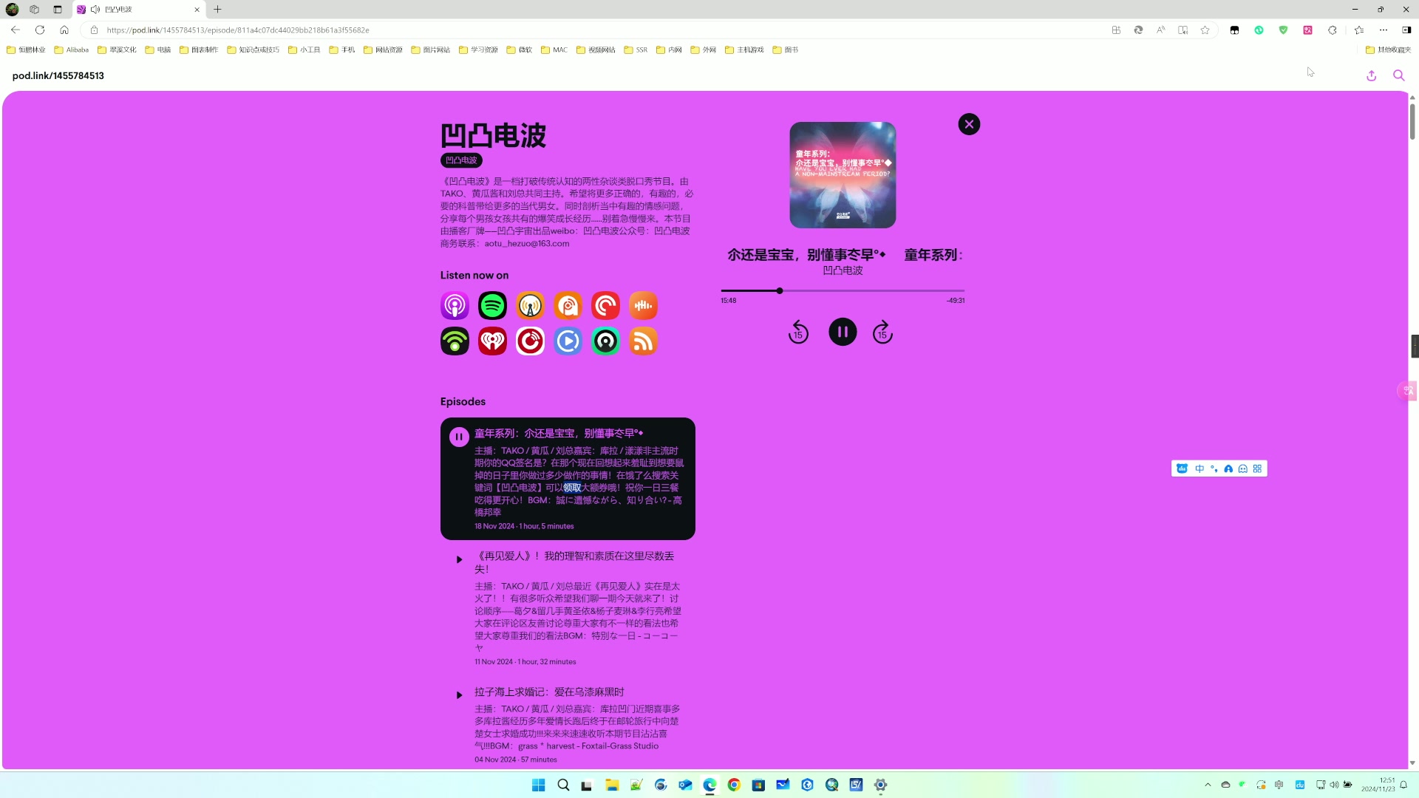
Task: Open the podcast on Spotify
Action: [x=492, y=305]
